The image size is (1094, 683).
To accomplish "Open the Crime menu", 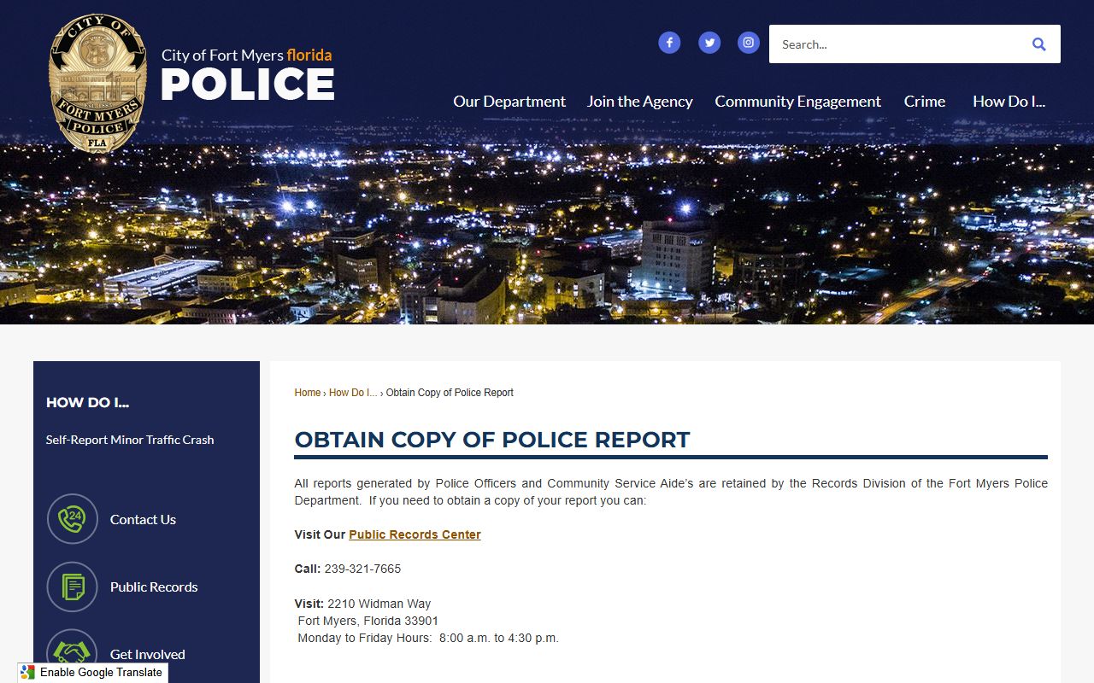I will click(x=925, y=102).
